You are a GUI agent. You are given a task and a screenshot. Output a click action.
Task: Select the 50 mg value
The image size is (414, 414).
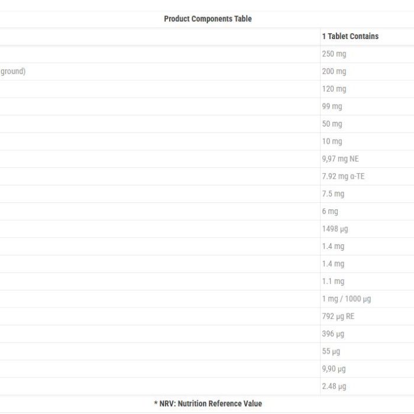click(332, 124)
